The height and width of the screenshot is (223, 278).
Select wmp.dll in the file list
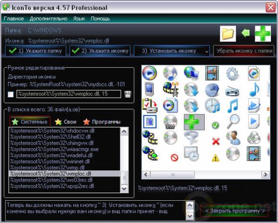coord(65,168)
